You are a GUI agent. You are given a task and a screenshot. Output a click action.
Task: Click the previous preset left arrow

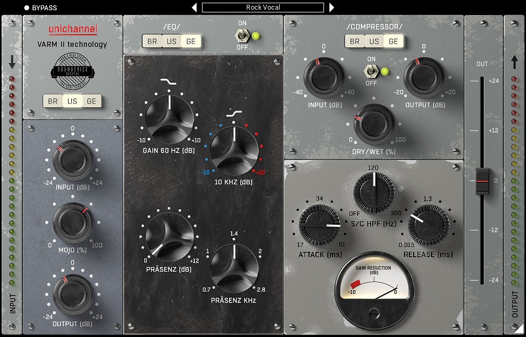pyautogui.click(x=194, y=8)
